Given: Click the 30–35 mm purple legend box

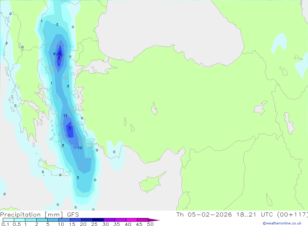Looking at the screenshot, I should [x=109, y=220].
